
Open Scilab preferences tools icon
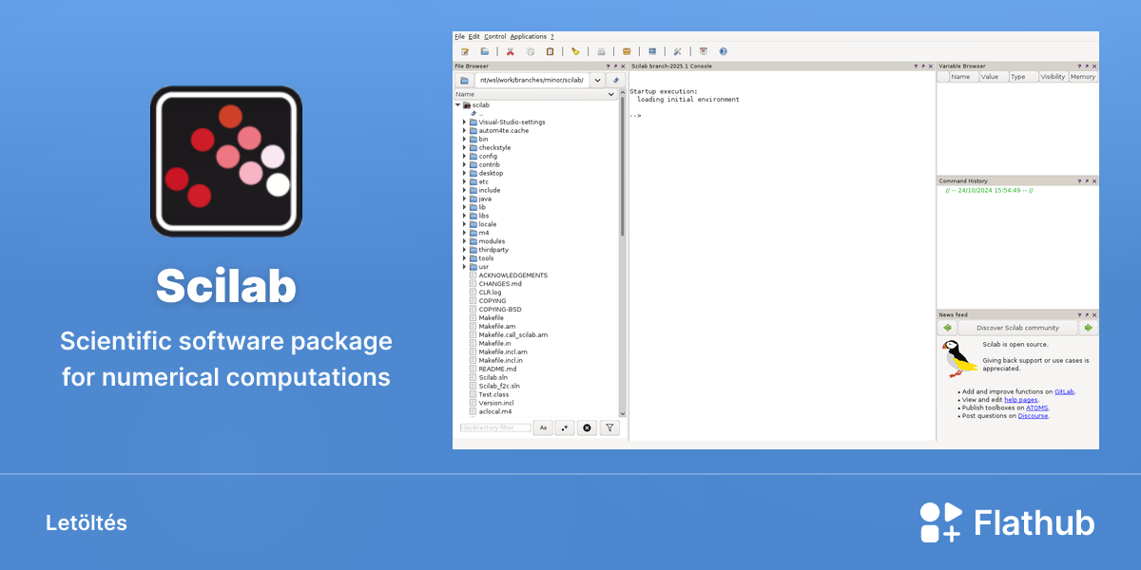point(678,51)
